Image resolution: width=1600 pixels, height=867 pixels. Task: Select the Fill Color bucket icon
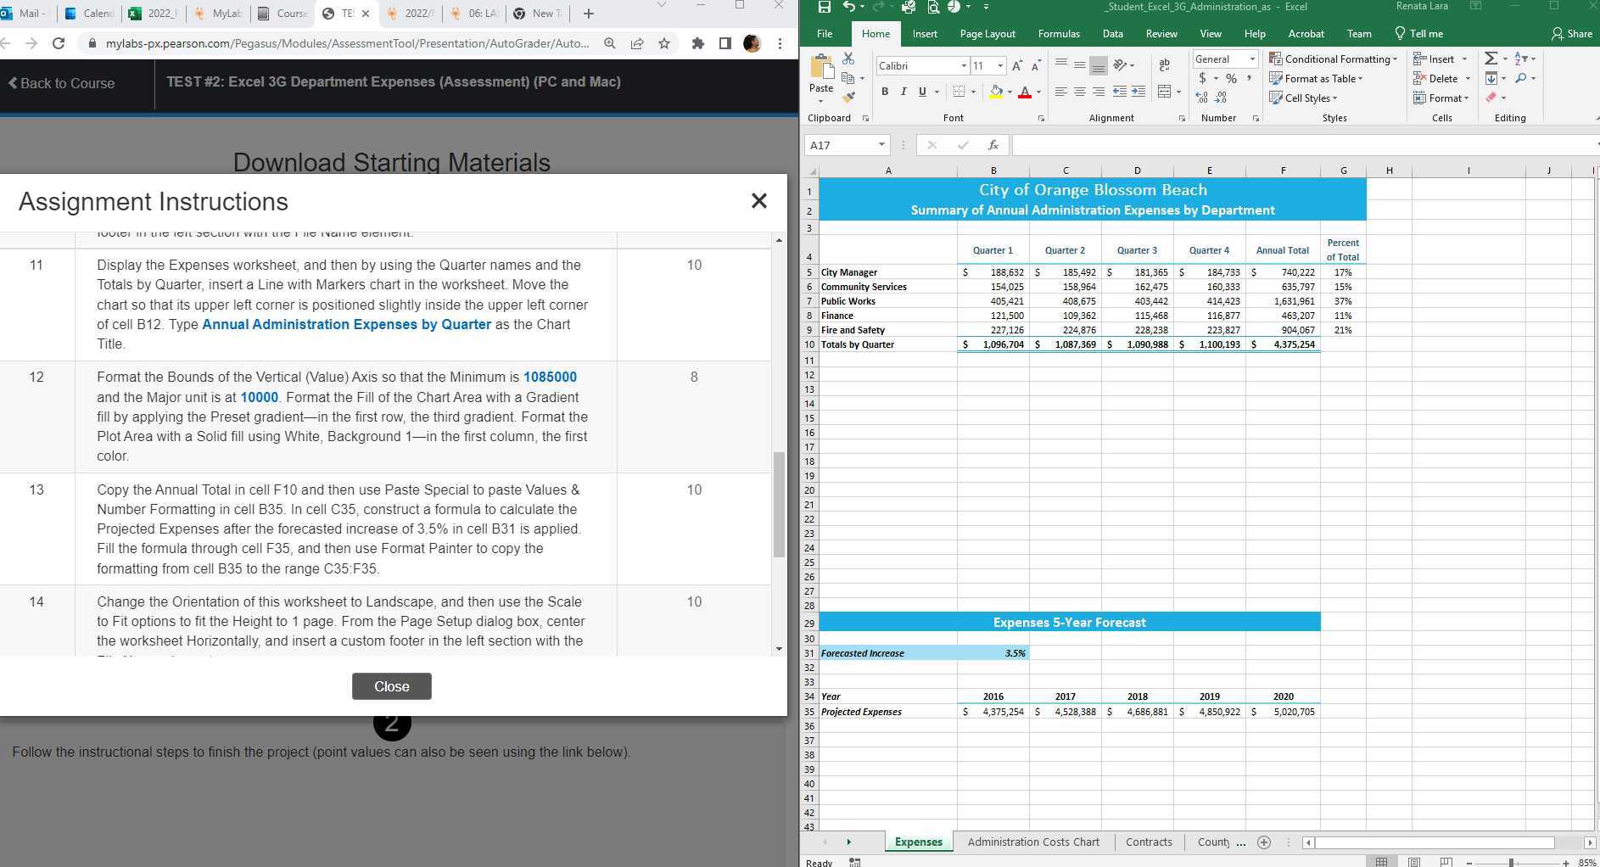996,91
